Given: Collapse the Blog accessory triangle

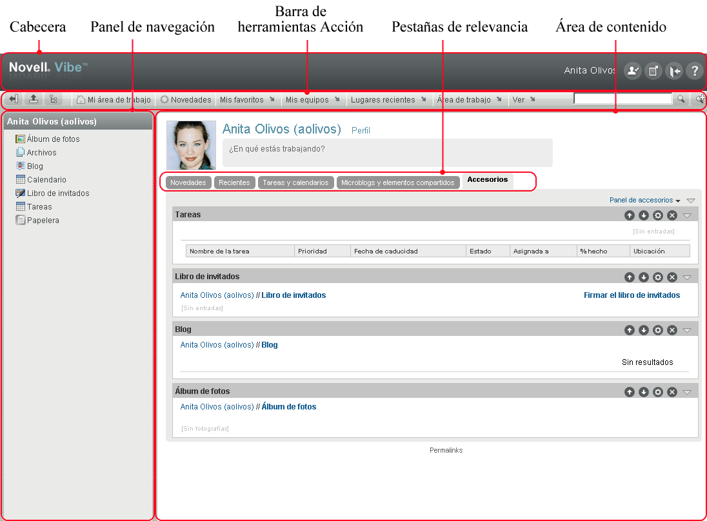Looking at the screenshot, I should point(687,330).
